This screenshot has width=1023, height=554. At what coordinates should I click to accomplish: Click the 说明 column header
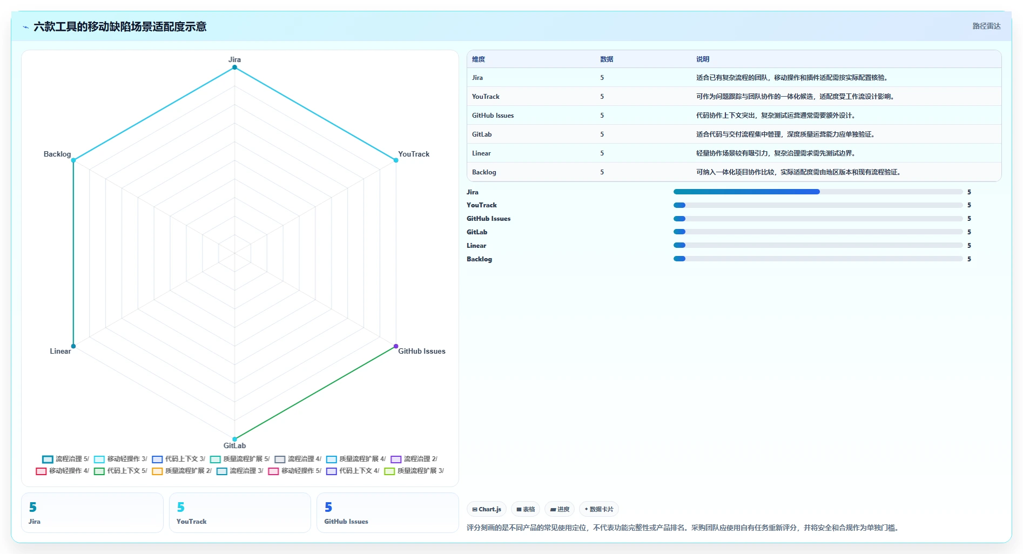click(703, 59)
